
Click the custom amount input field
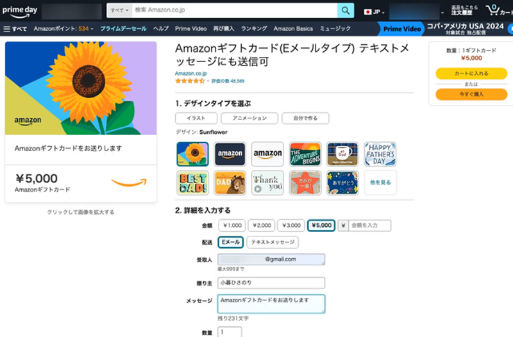click(x=369, y=226)
